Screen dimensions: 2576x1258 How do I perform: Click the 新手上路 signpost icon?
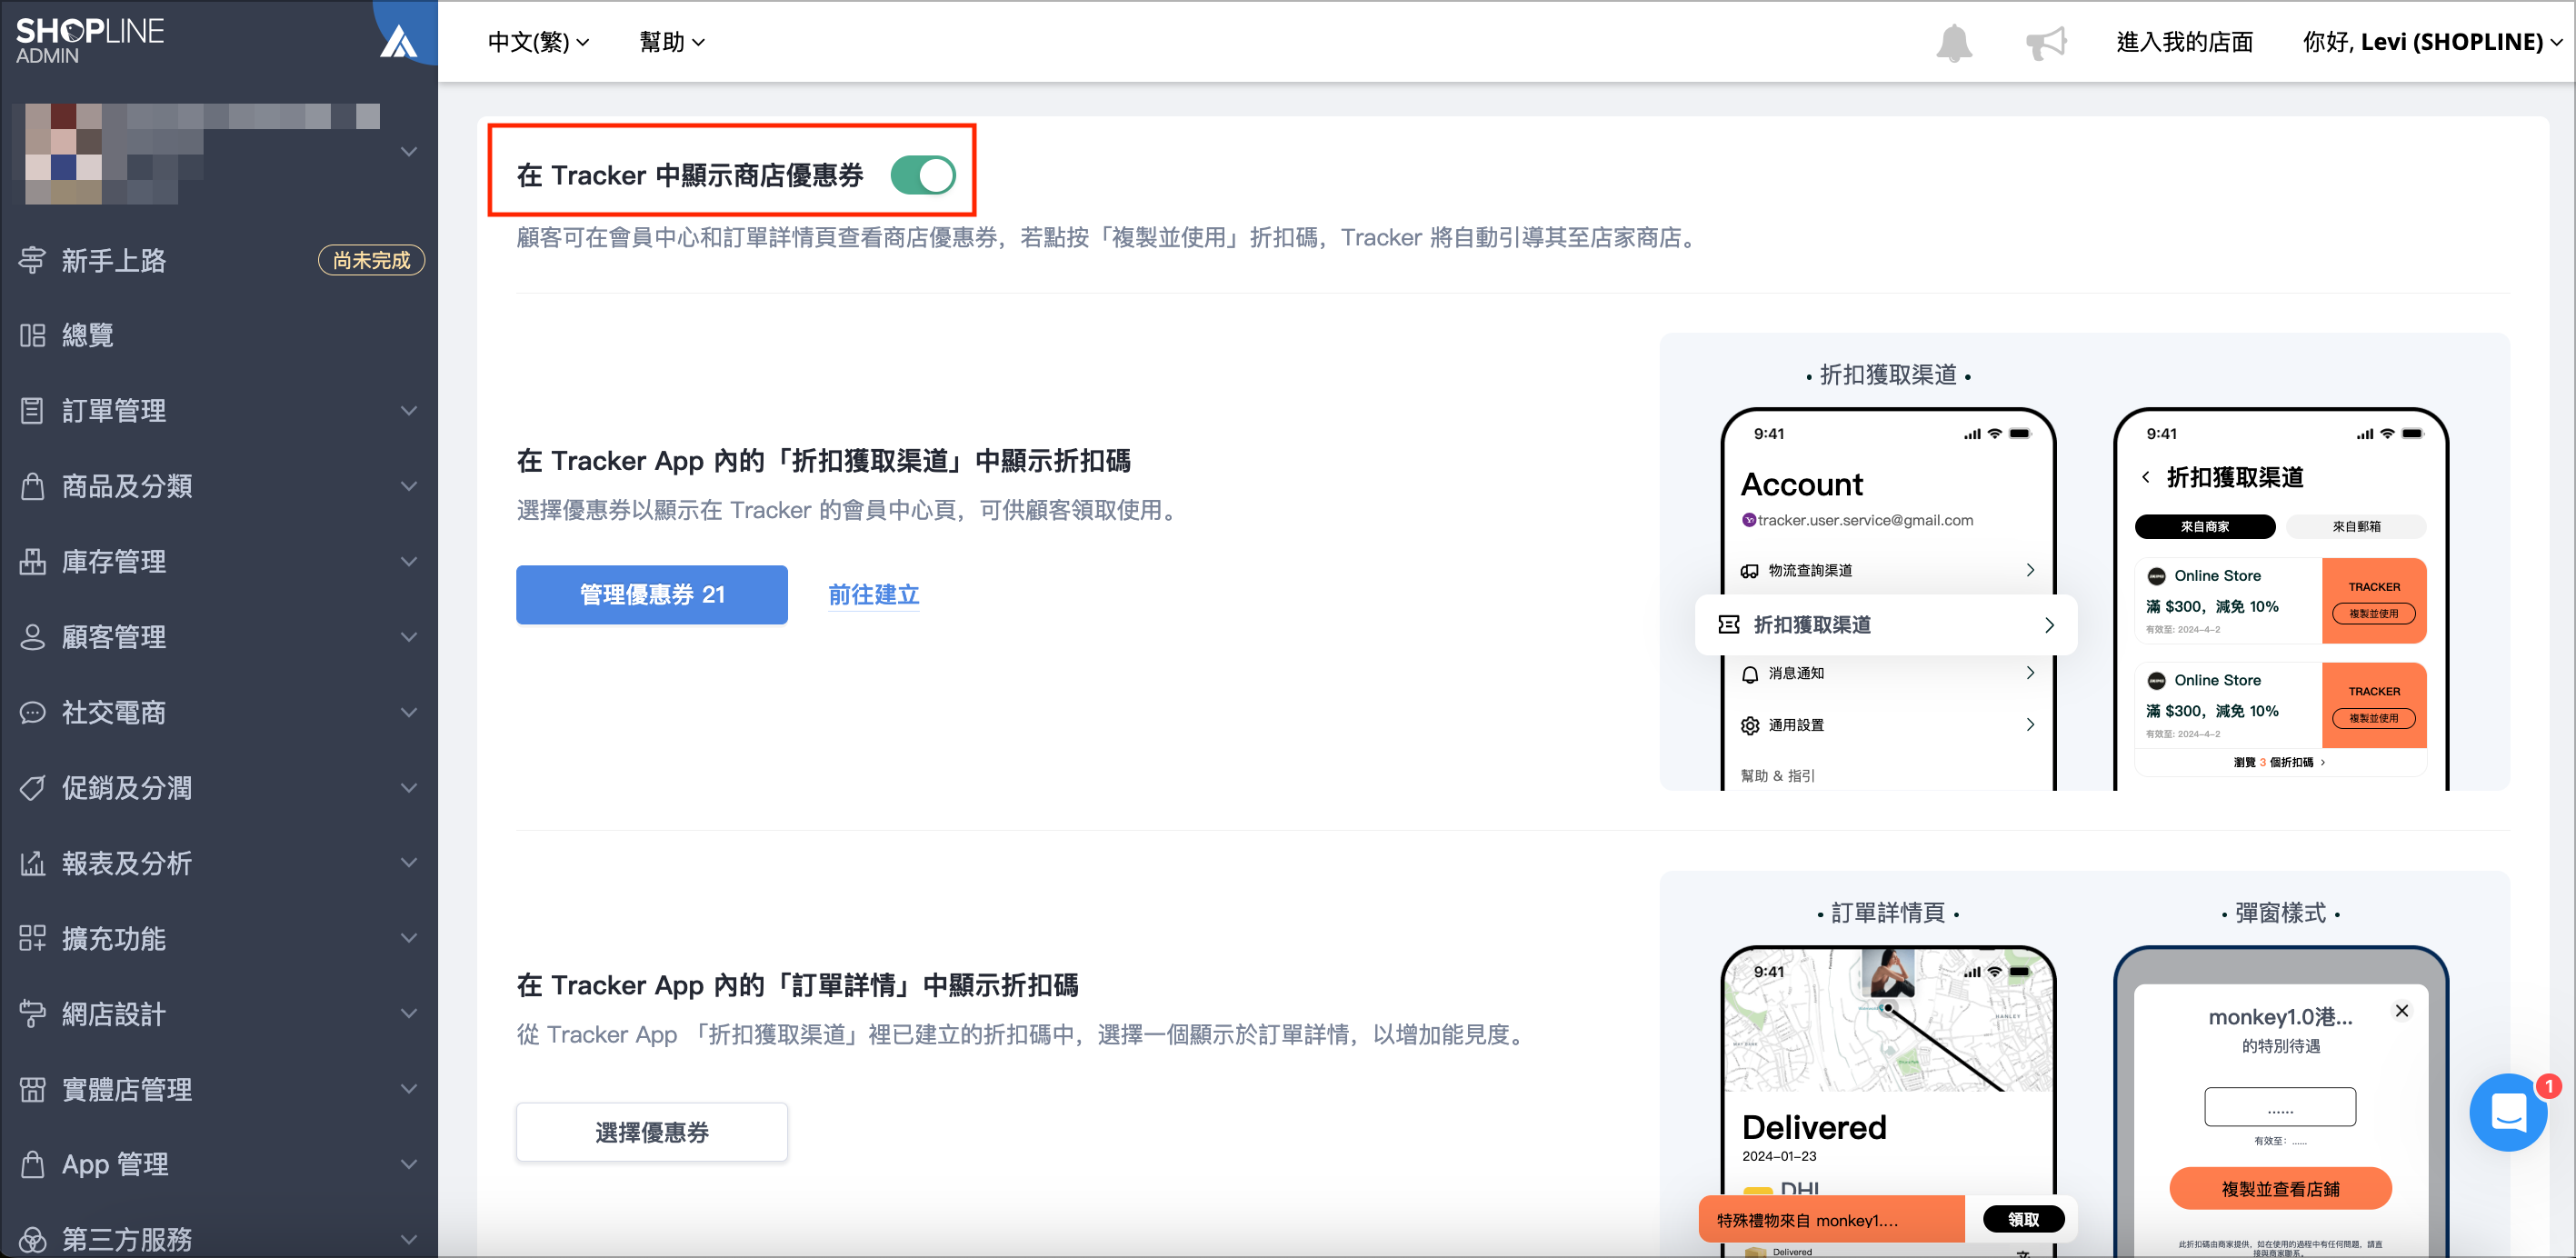click(32, 260)
